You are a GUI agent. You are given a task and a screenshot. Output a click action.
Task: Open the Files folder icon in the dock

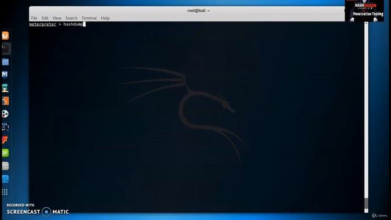click(x=5, y=62)
